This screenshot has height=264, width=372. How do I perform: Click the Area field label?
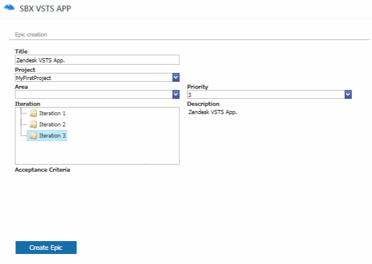pos(21,87)
